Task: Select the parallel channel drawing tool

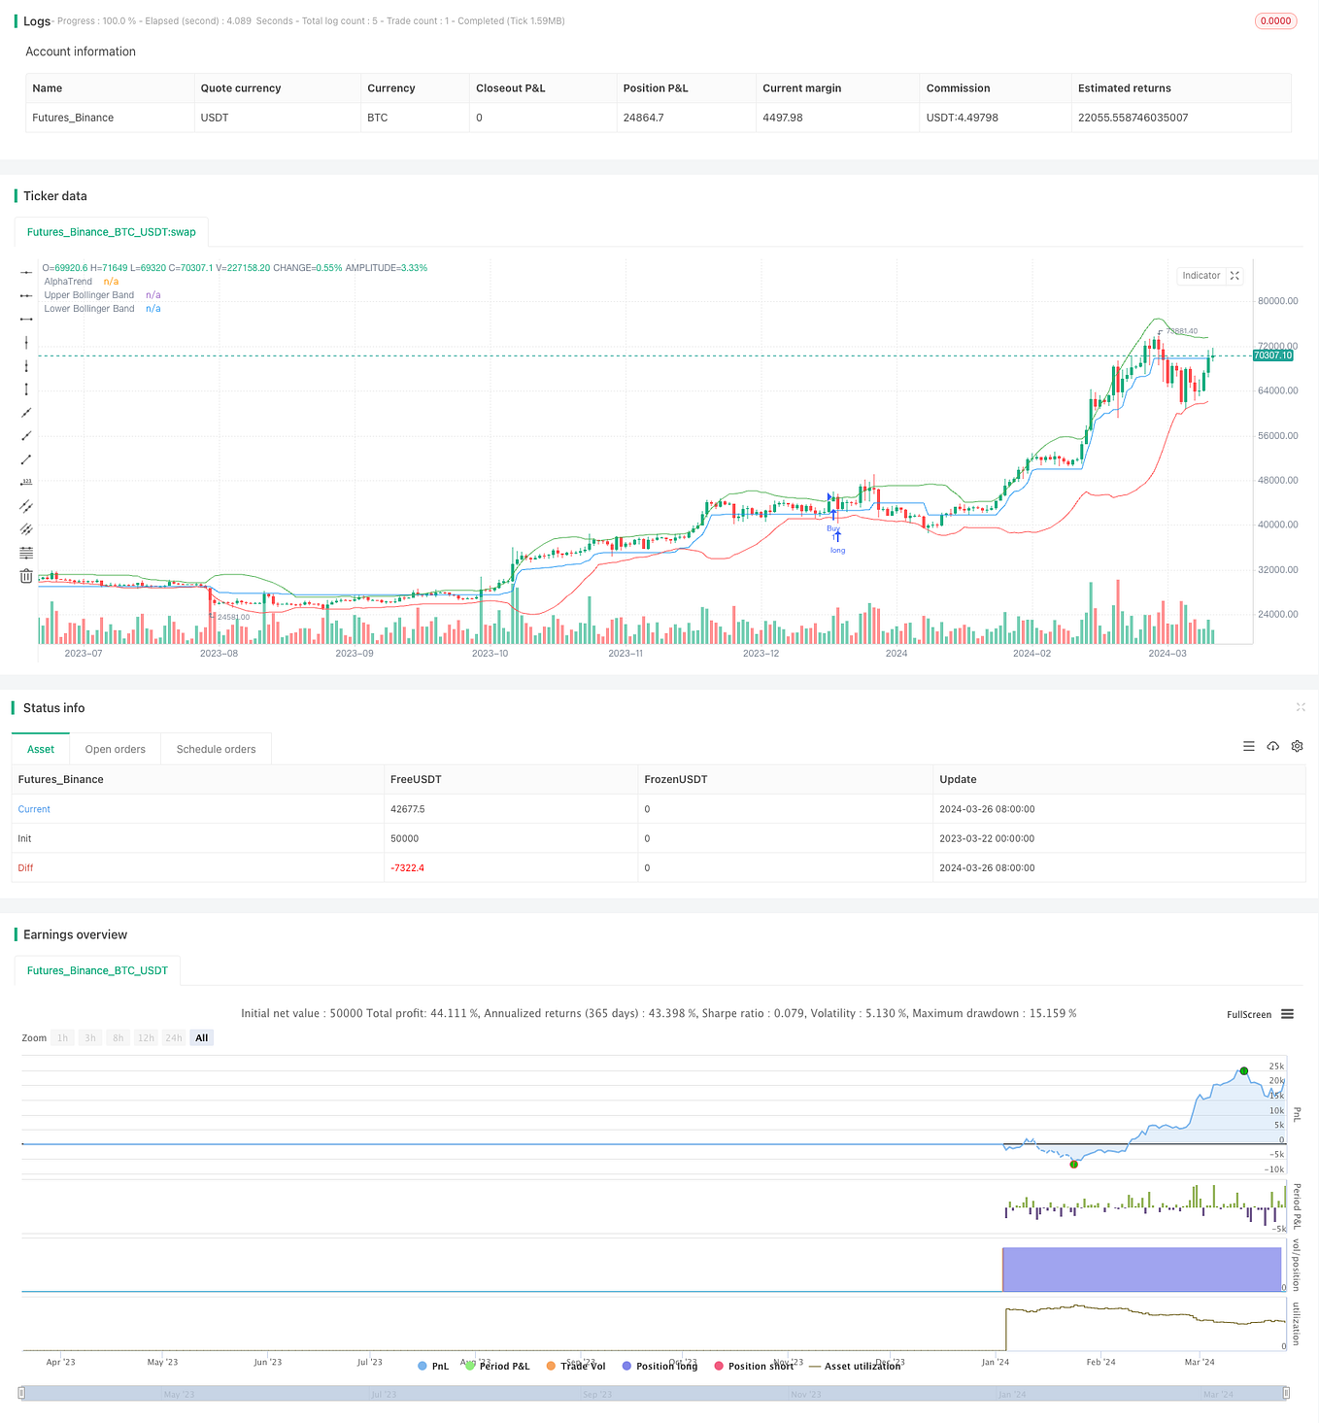Action: pyautogui.click(x=26, y=505)
